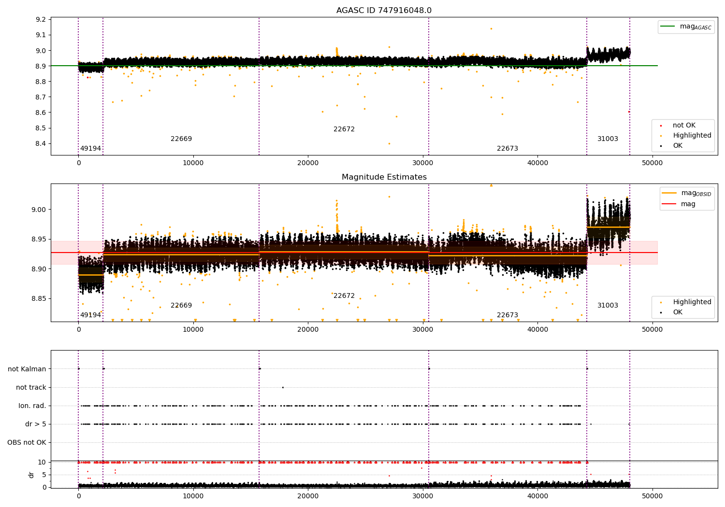Click obsid label 22673 in Magnitude Estimates plot
Screen dimensions: 725x507
[507, 315]
